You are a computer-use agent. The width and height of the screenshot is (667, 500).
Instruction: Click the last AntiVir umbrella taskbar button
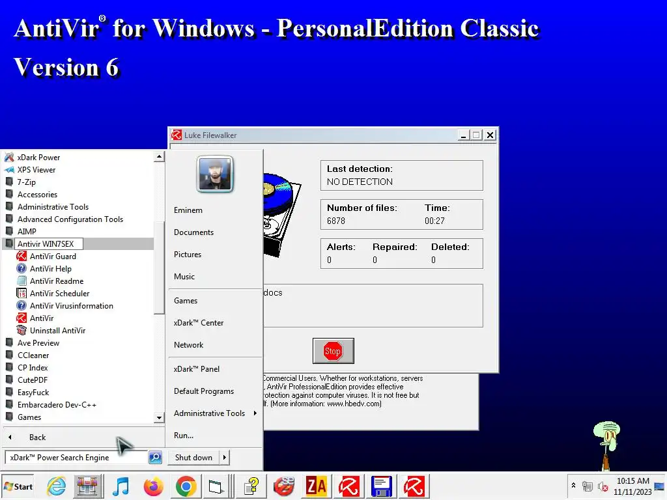point(414,486)
